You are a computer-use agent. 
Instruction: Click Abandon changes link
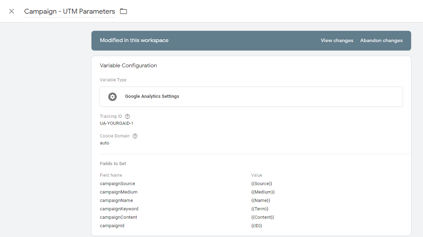[381, 40]
